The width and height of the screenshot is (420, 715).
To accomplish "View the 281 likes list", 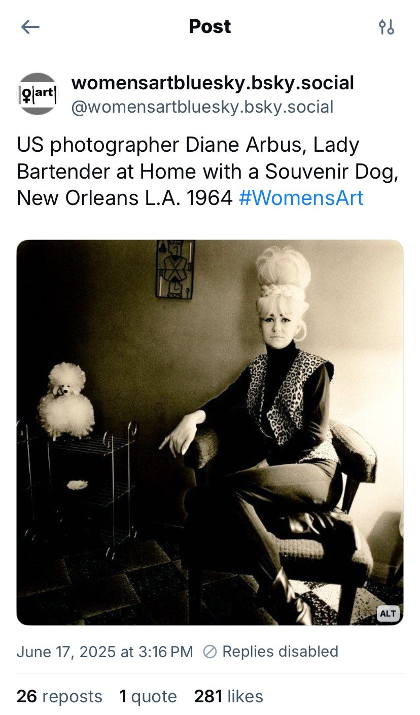I will point(229,696).
